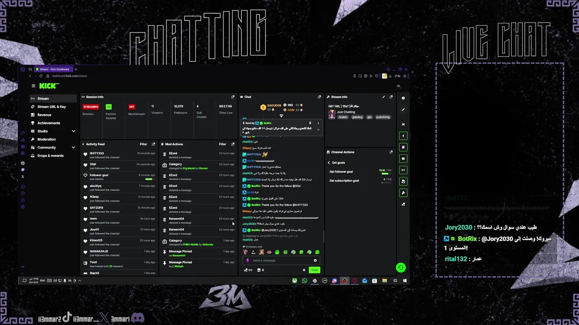Click Dig Island category link
Screen dimensions: 579x325
(188, 168)
